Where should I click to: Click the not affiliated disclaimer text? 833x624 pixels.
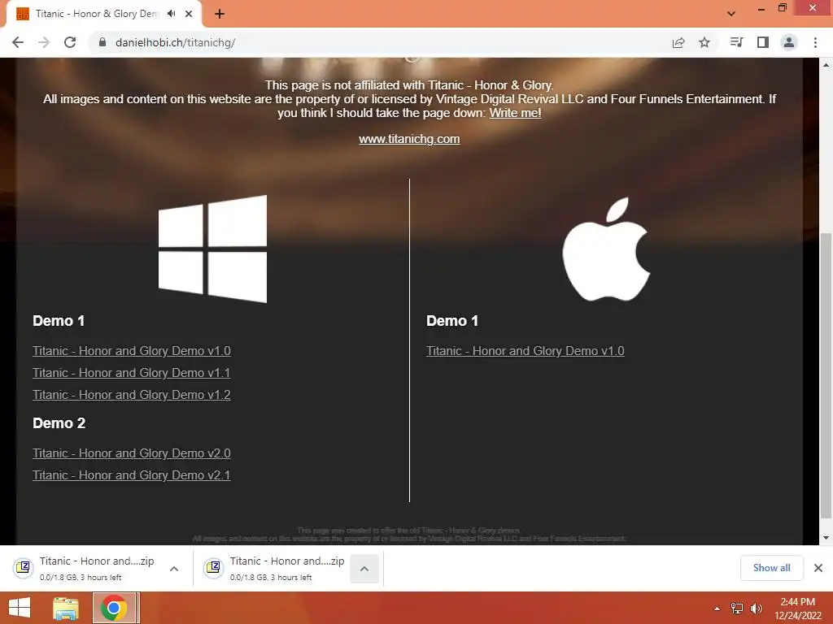click(x=409, y=84)
